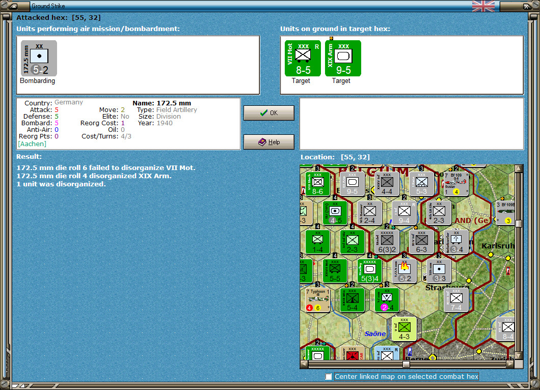Click the I Inf 9-4 counter

404,213
